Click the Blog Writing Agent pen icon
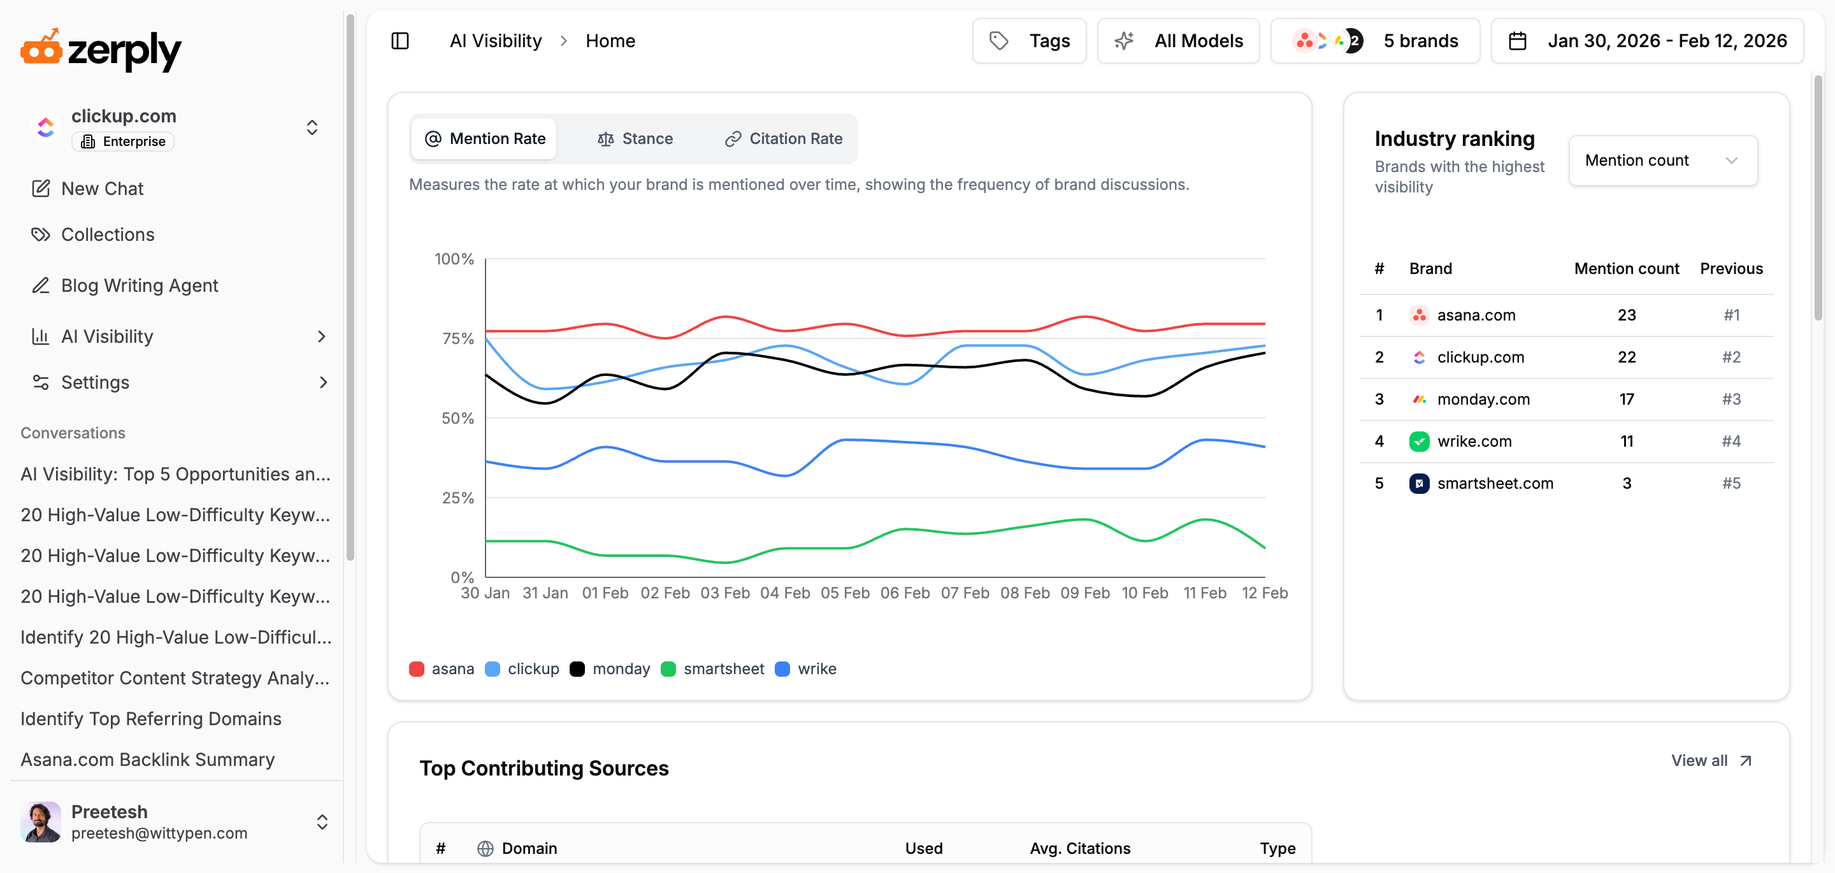 click(x=41, y=285)
